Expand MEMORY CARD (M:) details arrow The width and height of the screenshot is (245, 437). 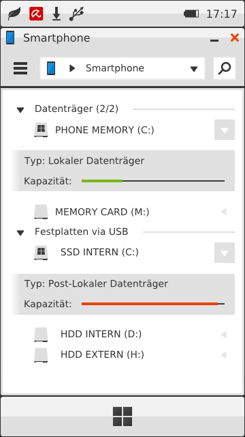tap(224, 212)
